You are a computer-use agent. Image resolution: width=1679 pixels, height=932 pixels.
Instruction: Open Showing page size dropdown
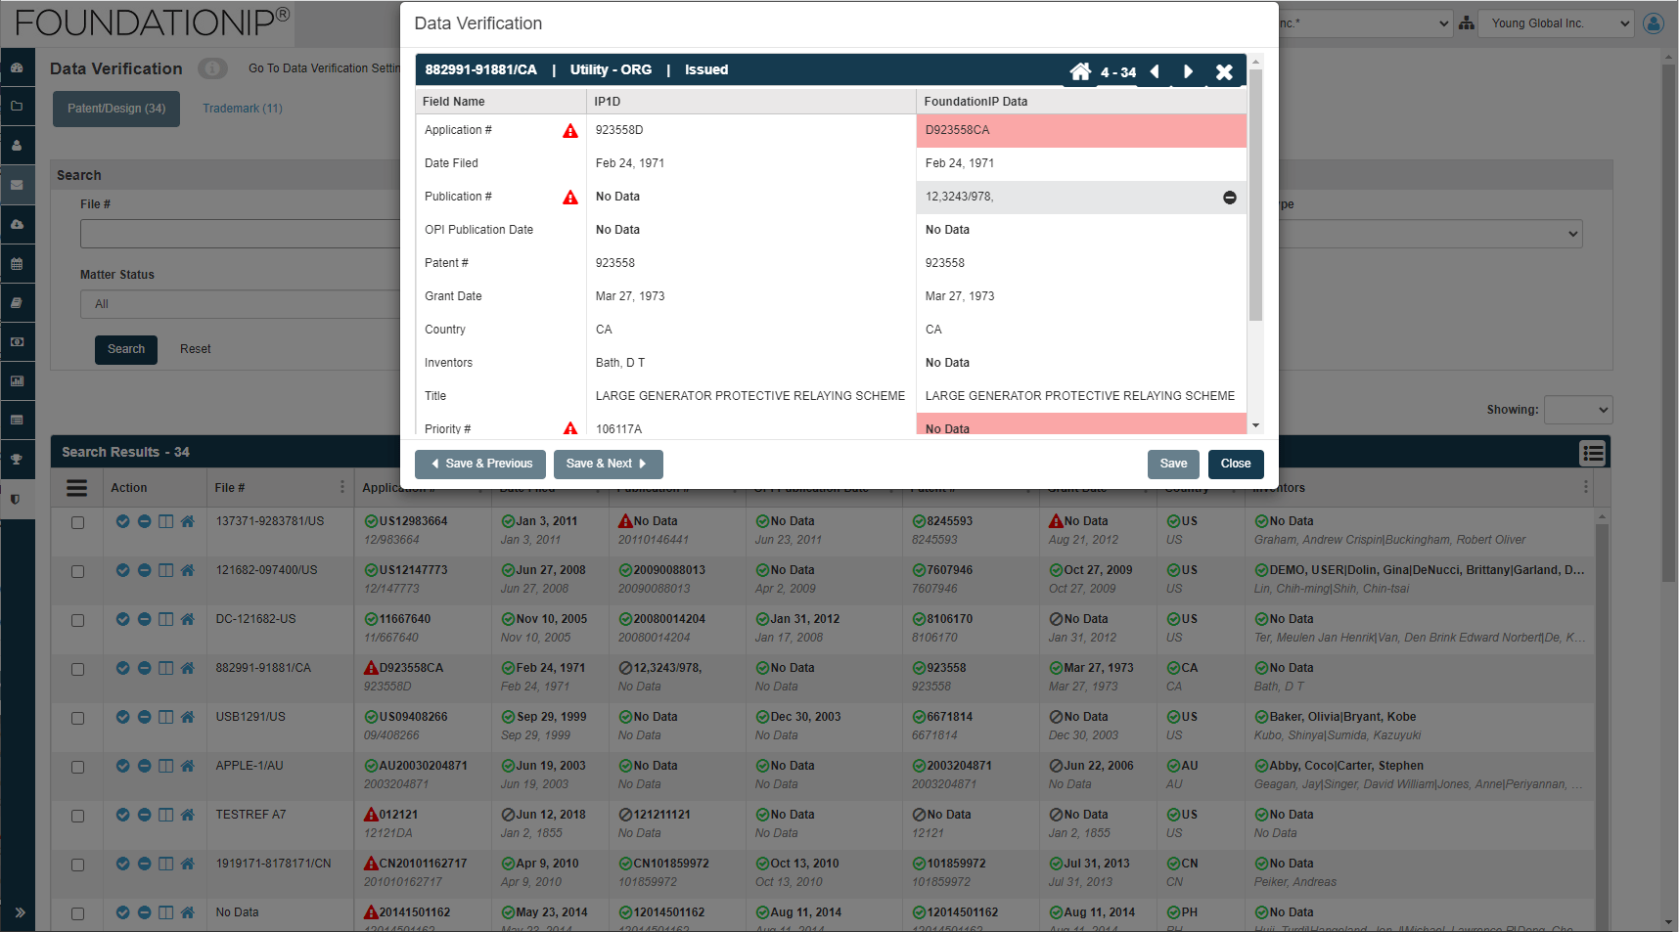pyautogui.click(x=1578, y=410)
